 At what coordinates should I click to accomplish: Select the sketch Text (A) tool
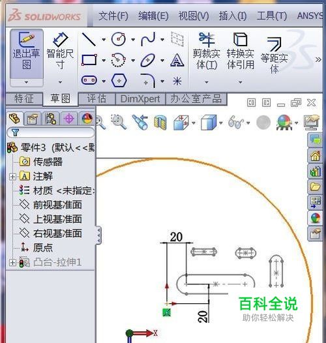click(x=177, y=60)
